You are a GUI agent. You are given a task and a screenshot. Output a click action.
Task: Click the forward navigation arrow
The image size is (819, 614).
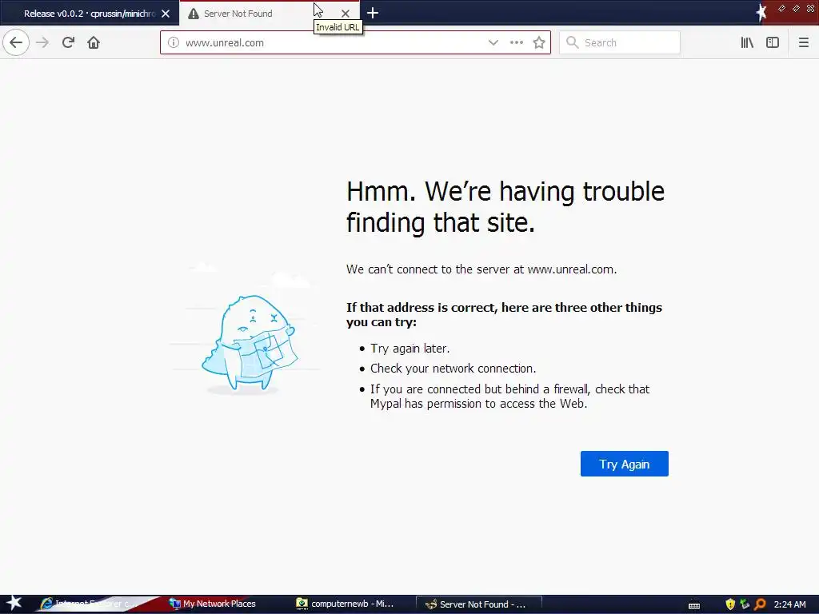42,43
